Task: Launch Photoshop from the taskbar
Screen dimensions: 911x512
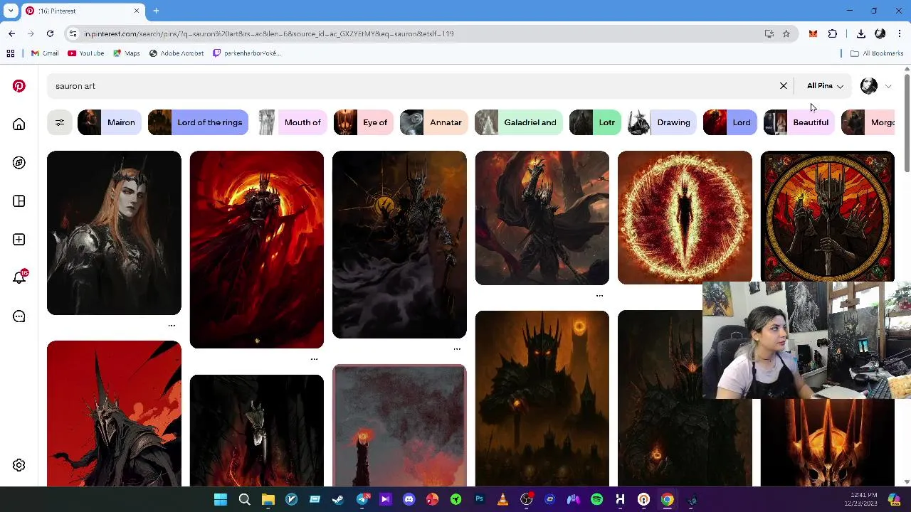Action: (479, 499)
